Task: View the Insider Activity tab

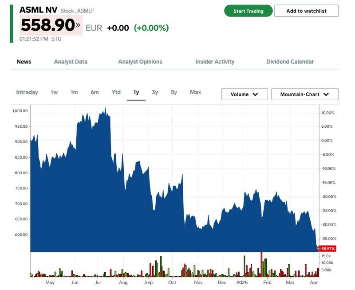Action: 215,62
